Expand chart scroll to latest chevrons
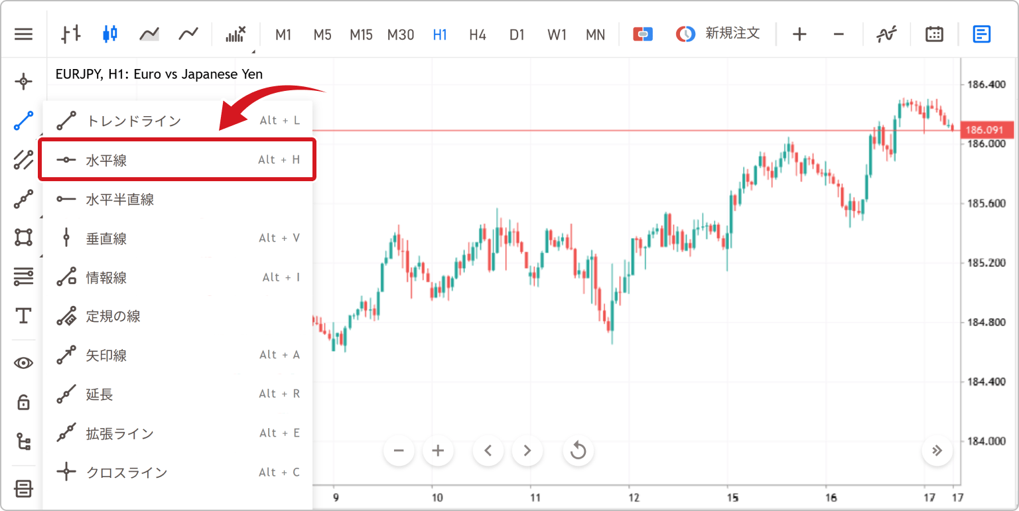Image resolution: width=1019 pixels, height=511 pixels. point(937,451)
